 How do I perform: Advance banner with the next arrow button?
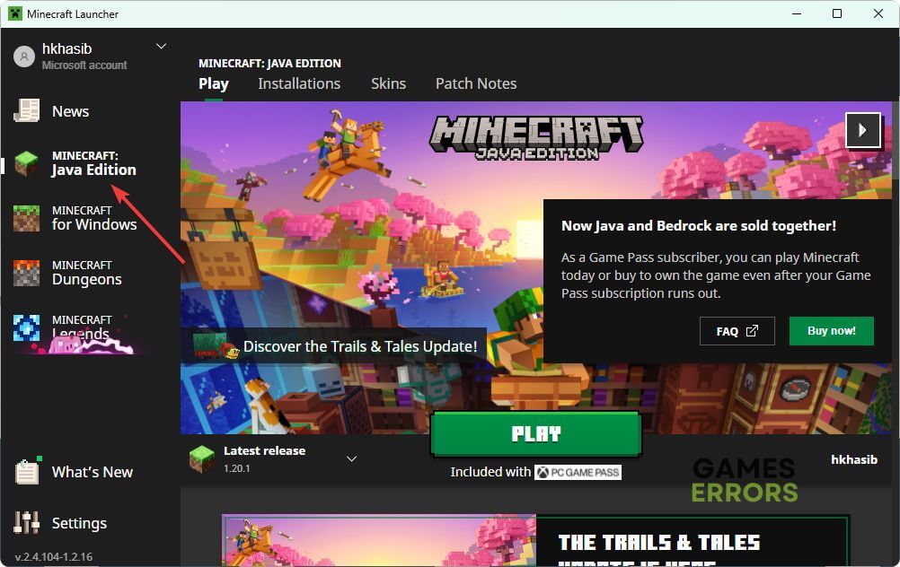tap(862, 130)
